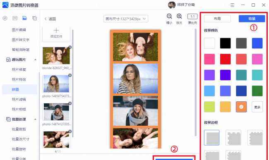Remove blonde-826027 thumbnail with its X
The height and width of the screenshot is (160, 269).
pyautogui.click(x=70, y=47)
